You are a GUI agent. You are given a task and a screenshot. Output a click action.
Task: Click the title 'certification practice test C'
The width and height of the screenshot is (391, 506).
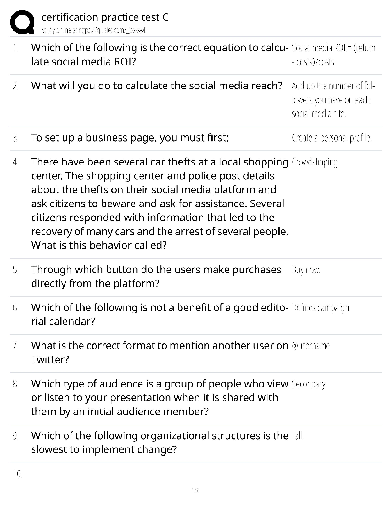click(x=105, y=17)
